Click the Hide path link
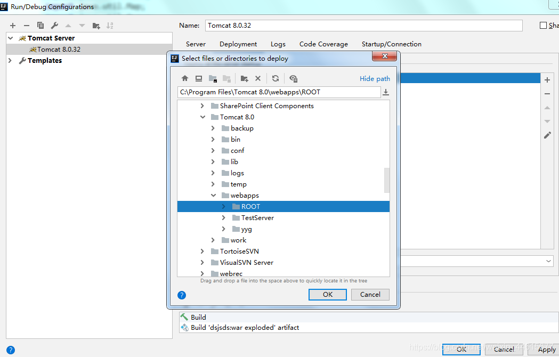The height and width of the screenshot is (357, 559). (x=375, y=79)
